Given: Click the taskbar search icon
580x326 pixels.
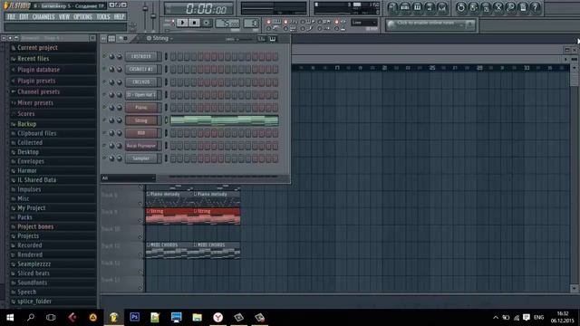Looking at the screenshot, I should (x=31, y=317).
